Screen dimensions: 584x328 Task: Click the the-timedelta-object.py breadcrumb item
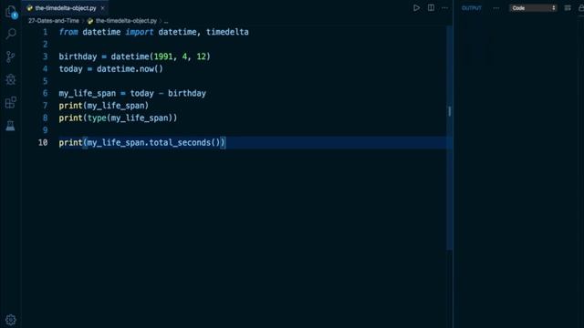tap(126, 21)
